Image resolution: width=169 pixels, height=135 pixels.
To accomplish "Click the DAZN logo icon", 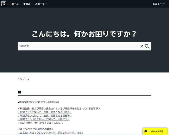I will click(4, 4).
